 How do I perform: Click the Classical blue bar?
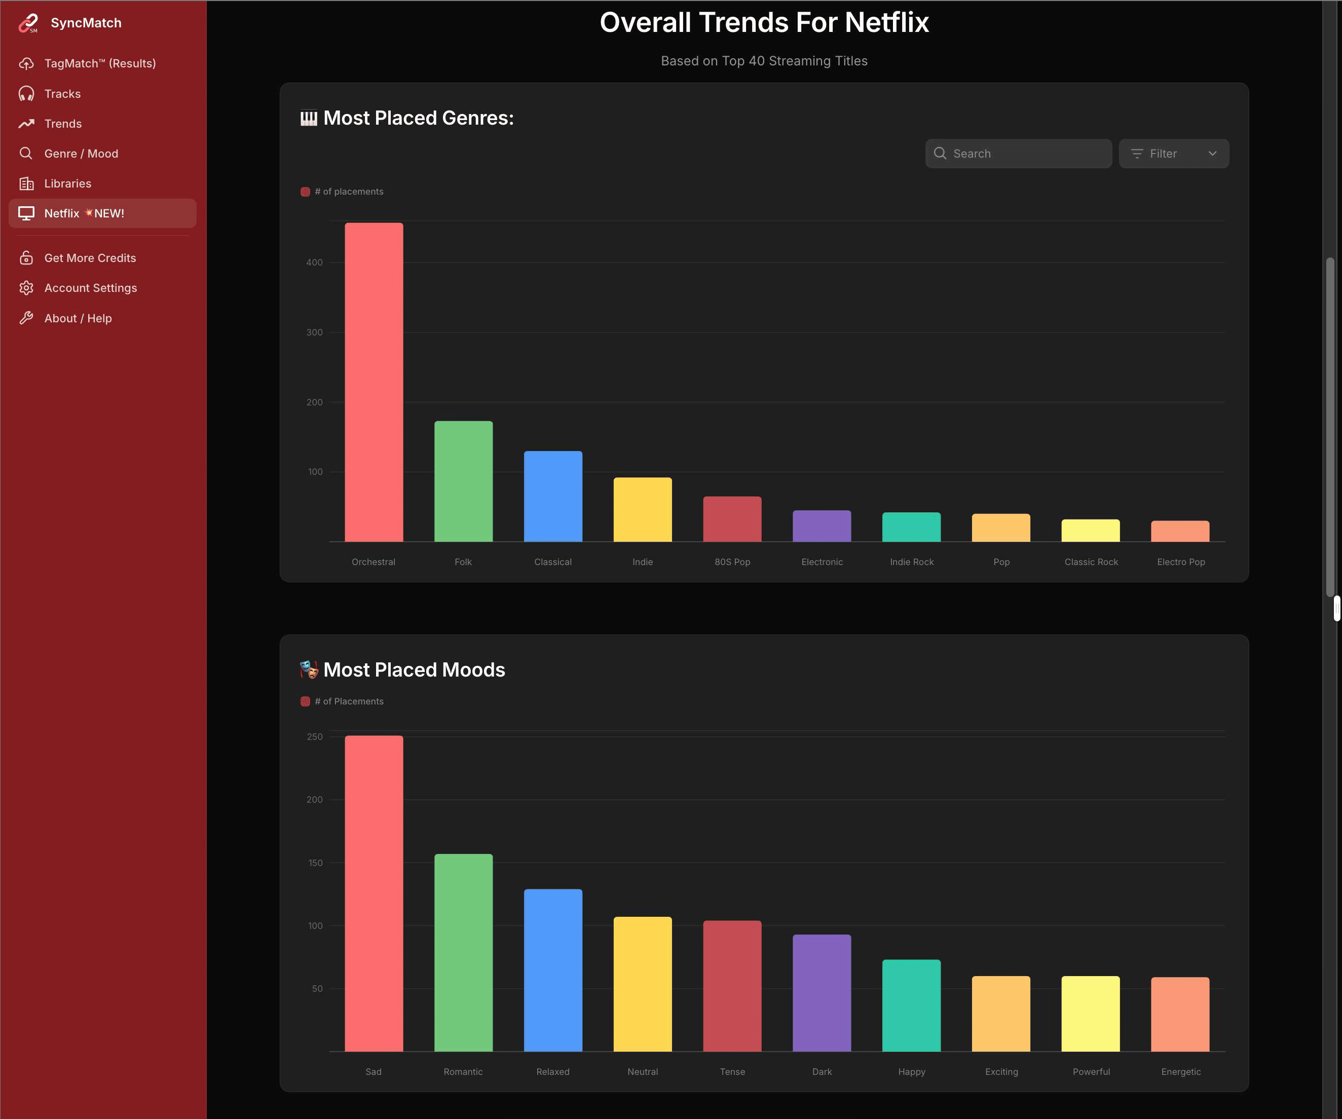click(x=553, y=497)
